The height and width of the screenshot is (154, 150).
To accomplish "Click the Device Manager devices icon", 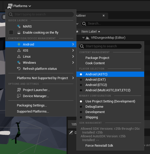I will [19, 96].
